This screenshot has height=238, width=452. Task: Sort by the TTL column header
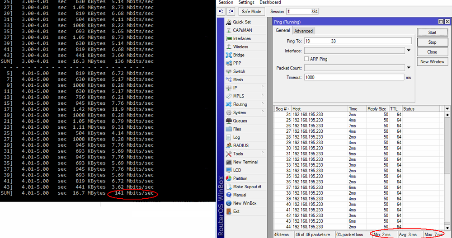[395, 109]
